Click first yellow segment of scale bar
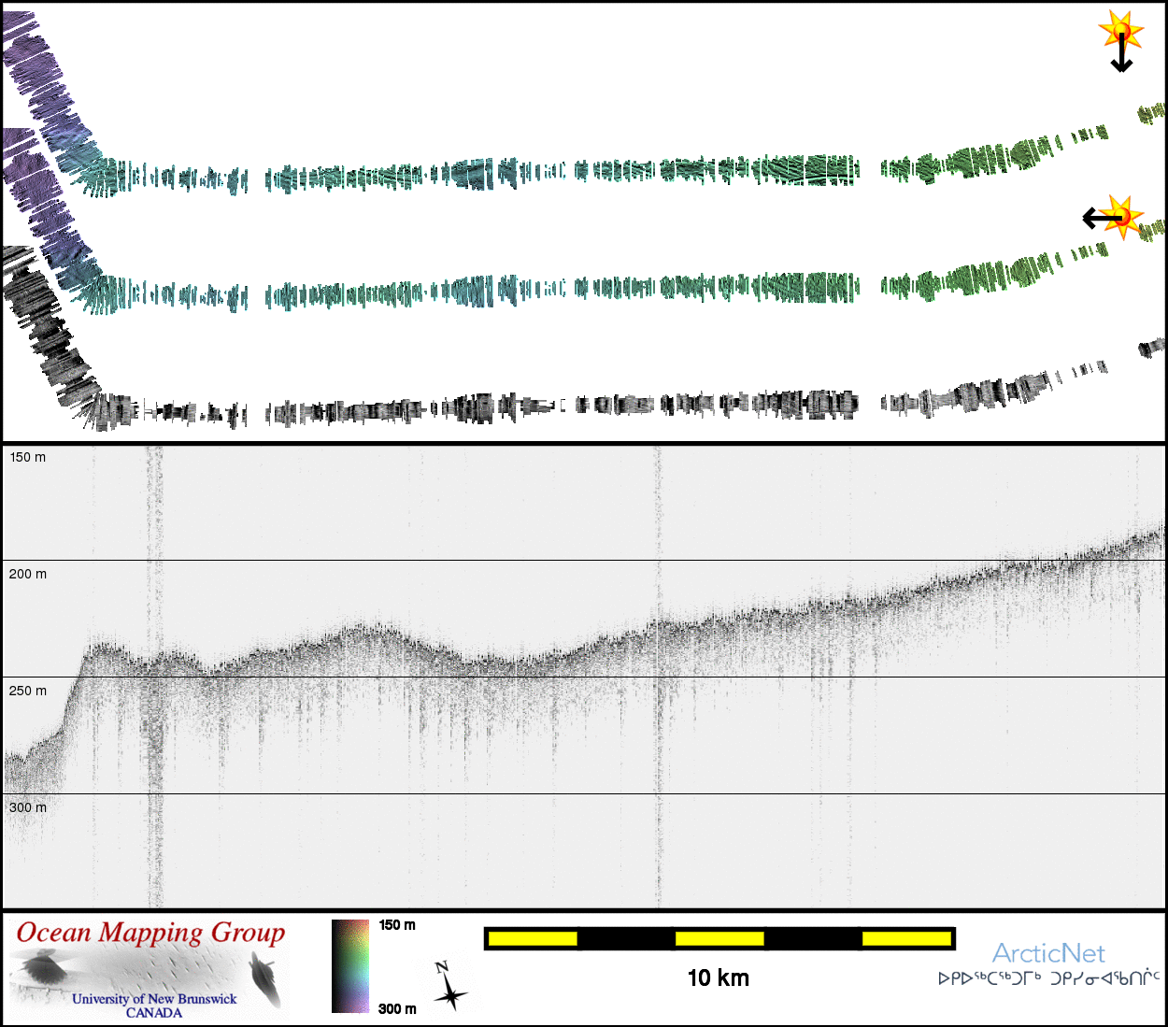This screenshot has height=1027, width=1168. click(x=533, y=938)
